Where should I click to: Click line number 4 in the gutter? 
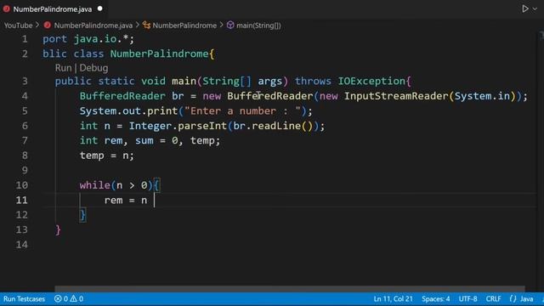click(x=25, y=96)
